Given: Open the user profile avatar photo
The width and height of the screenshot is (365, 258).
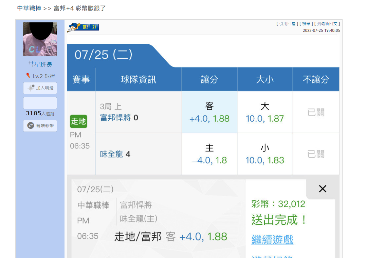Looking at the screenshot, I should point(40,39).
